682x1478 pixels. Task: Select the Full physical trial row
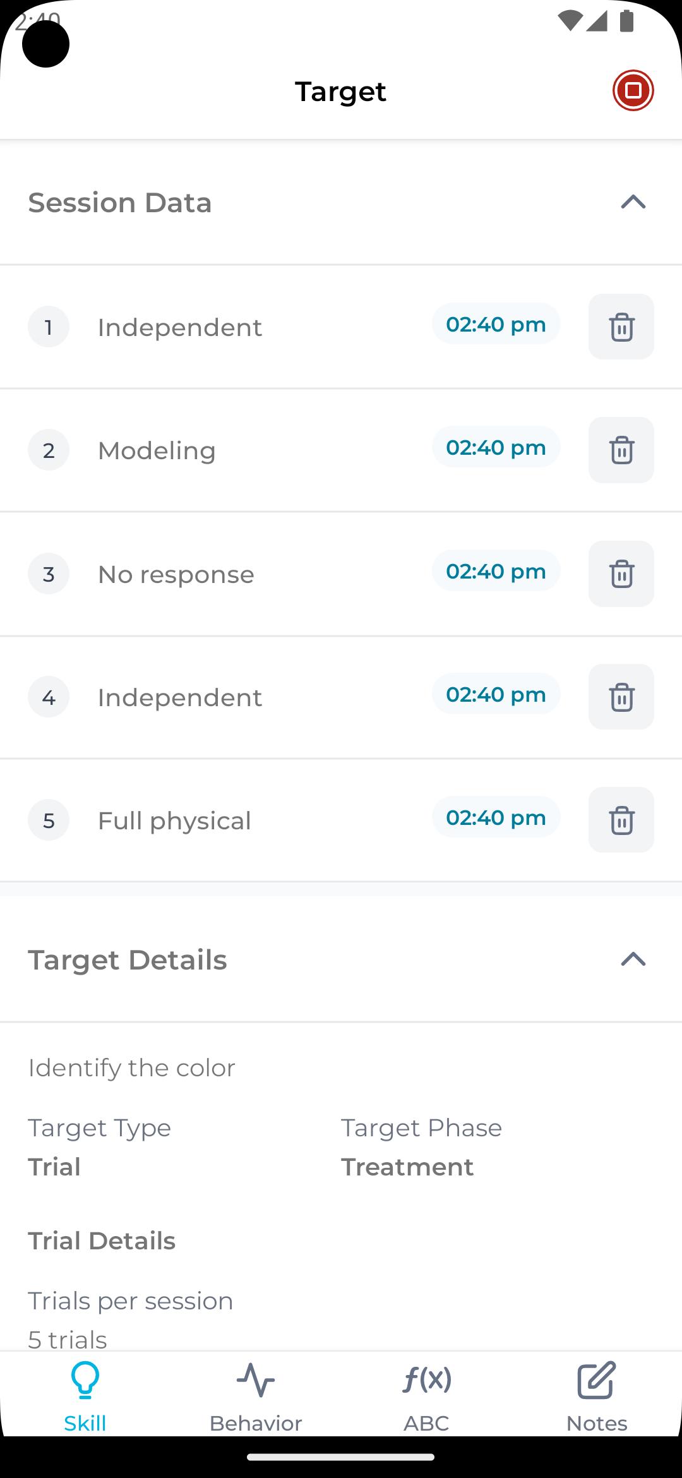point(341,820)
